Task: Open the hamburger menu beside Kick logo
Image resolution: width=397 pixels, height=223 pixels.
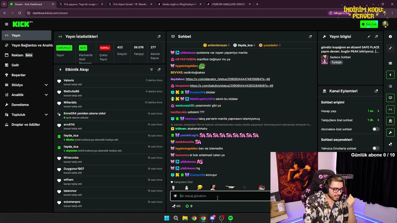Action: (x=7, y=24)
